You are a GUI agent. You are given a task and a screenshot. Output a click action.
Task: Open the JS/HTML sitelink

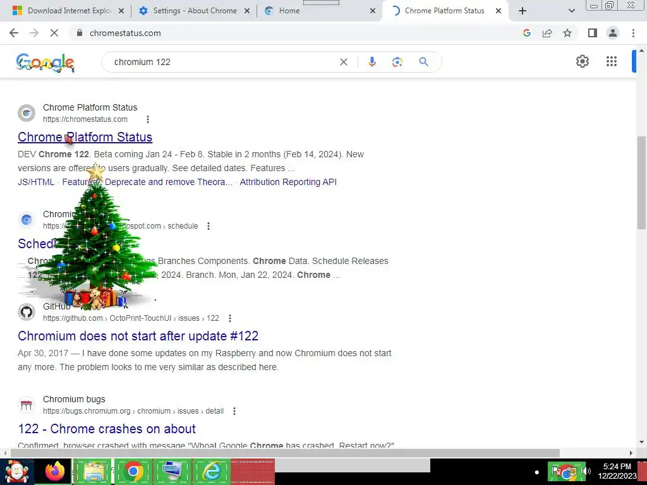[x=36, y=182]
